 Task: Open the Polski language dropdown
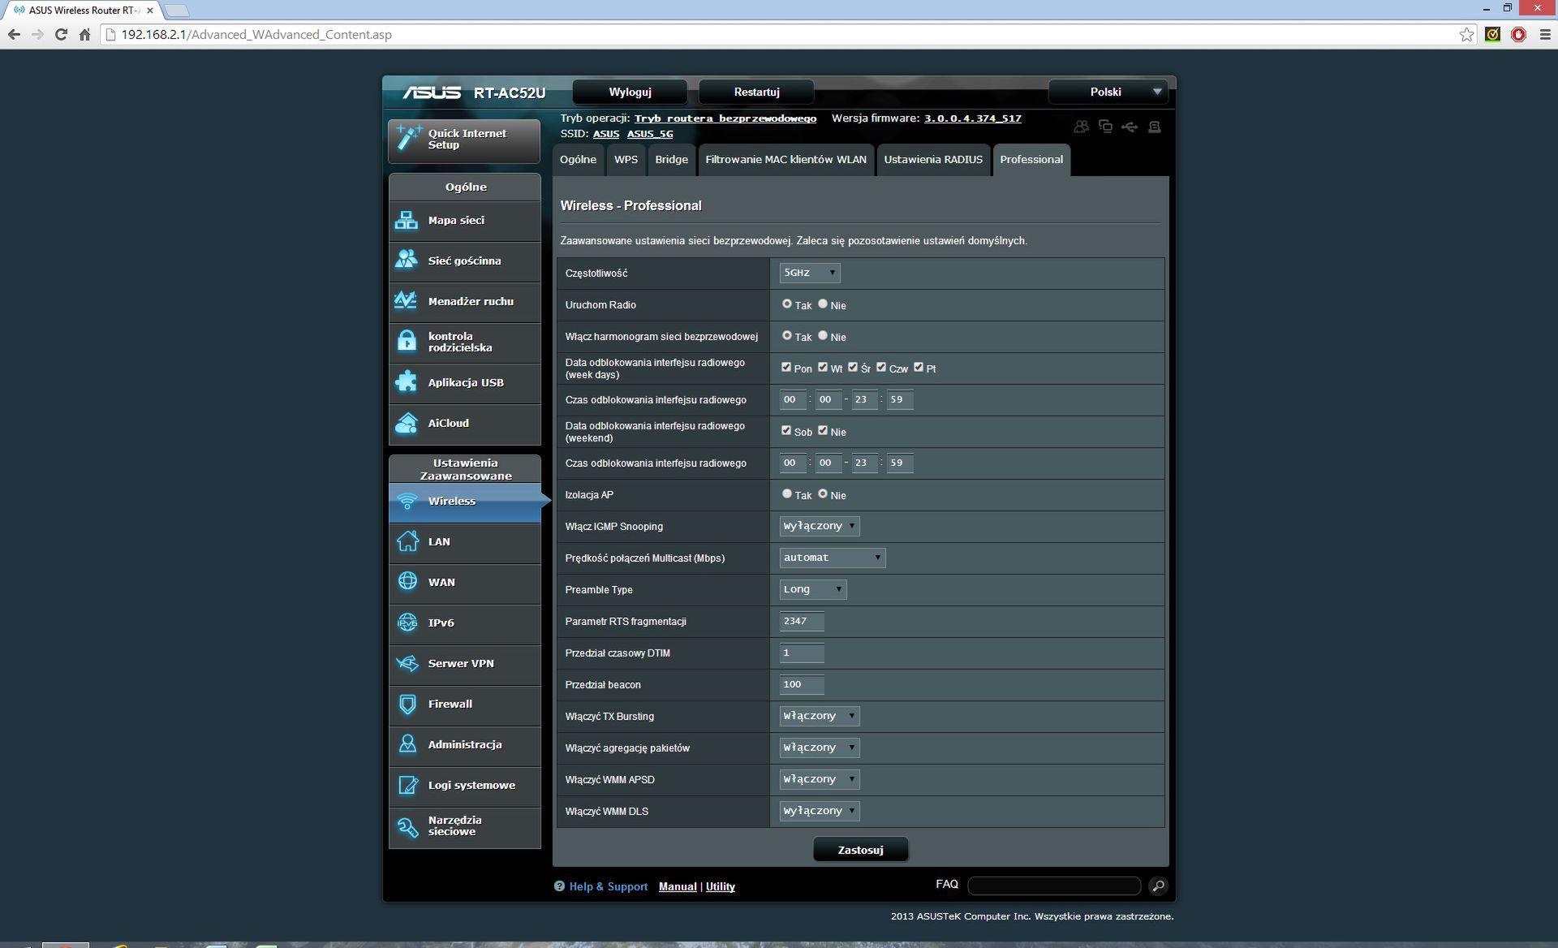point(1108,93)
